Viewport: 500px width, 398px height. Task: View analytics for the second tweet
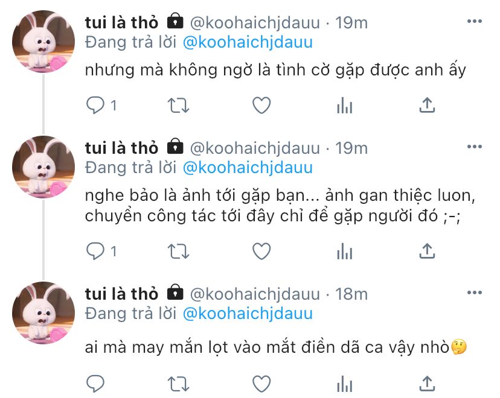click(x=344, y=252)
